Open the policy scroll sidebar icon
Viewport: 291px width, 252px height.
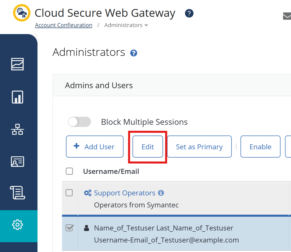click(17, 193)
